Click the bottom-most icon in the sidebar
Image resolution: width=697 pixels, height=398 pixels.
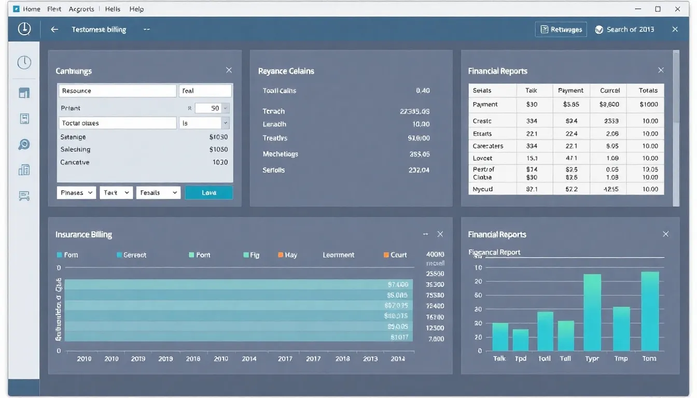[x=24, y=196]
